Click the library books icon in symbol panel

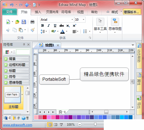[x=7, y=52]
